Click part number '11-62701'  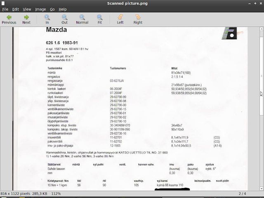coord(116,137)
